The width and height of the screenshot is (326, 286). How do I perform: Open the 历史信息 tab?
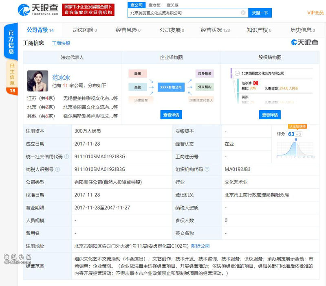303,30
